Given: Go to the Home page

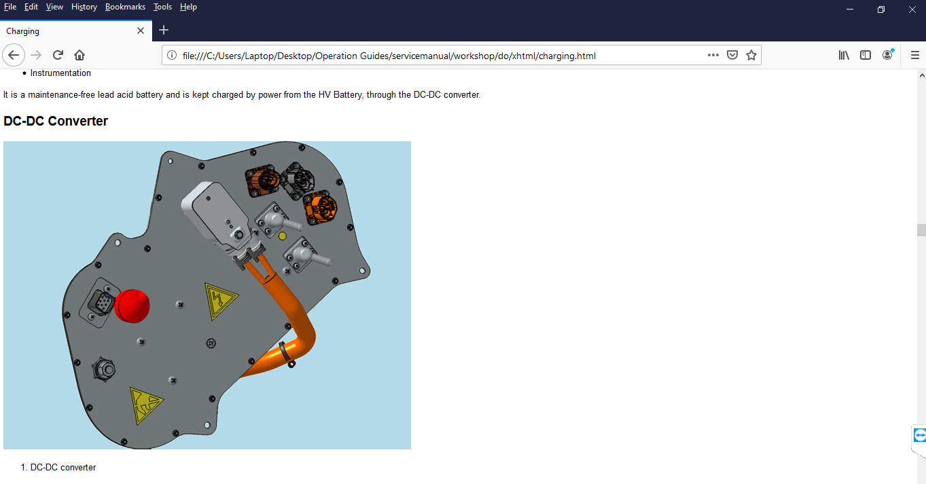Looking at the screenshot, I should click(x=79, y=55).
